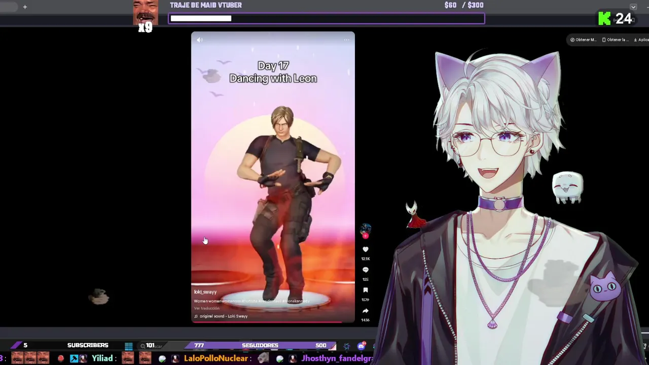
Task: Click "Ver traducción" under the caption
Action: pyautogui.click(x=206, y=308)
